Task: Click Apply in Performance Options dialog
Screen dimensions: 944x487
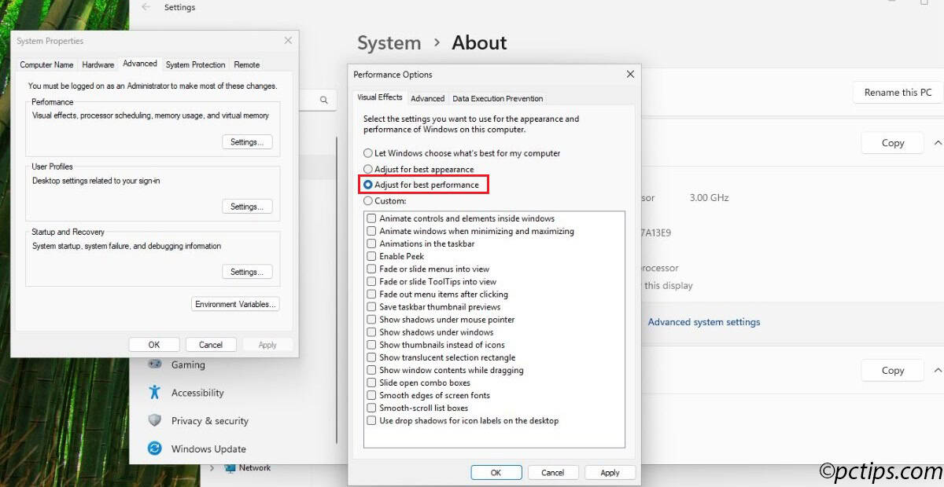Action: 610,473
